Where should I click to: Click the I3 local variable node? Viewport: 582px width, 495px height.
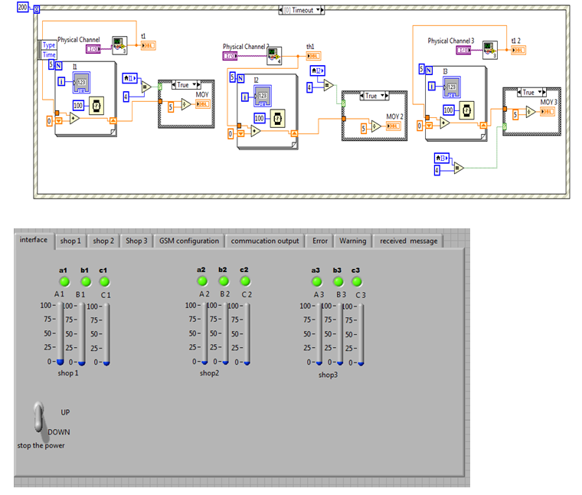(442, 158)
